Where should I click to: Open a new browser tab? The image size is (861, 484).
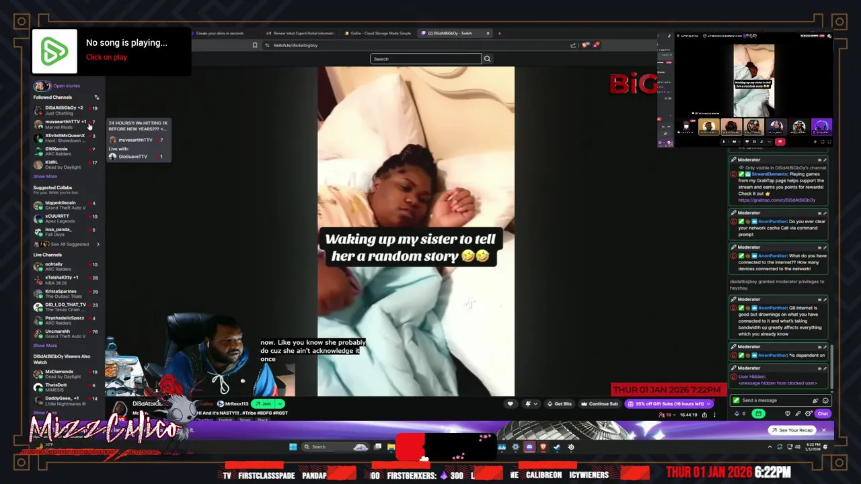pos(499,33)
